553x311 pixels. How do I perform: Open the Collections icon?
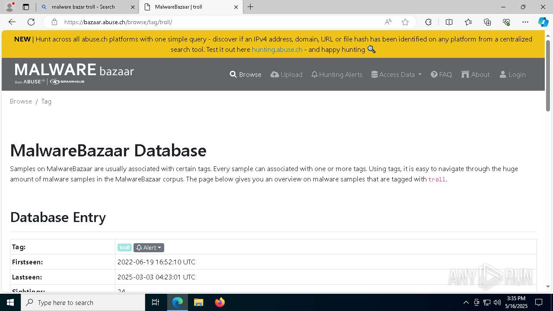[x=487, y=22]
